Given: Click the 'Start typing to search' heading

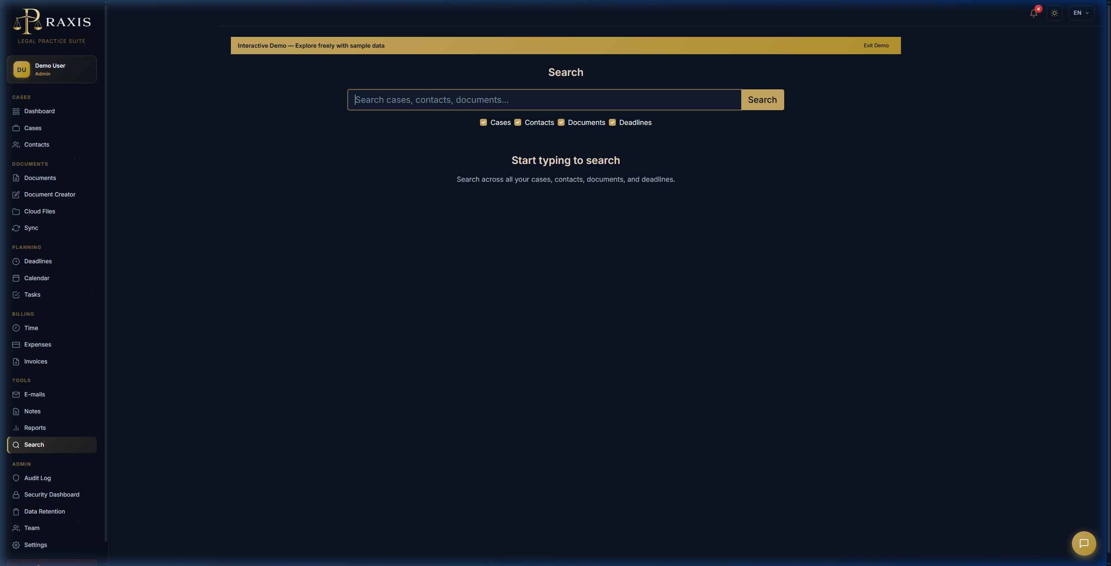Looking at the screenshot, I should click(x=565, y=160).
